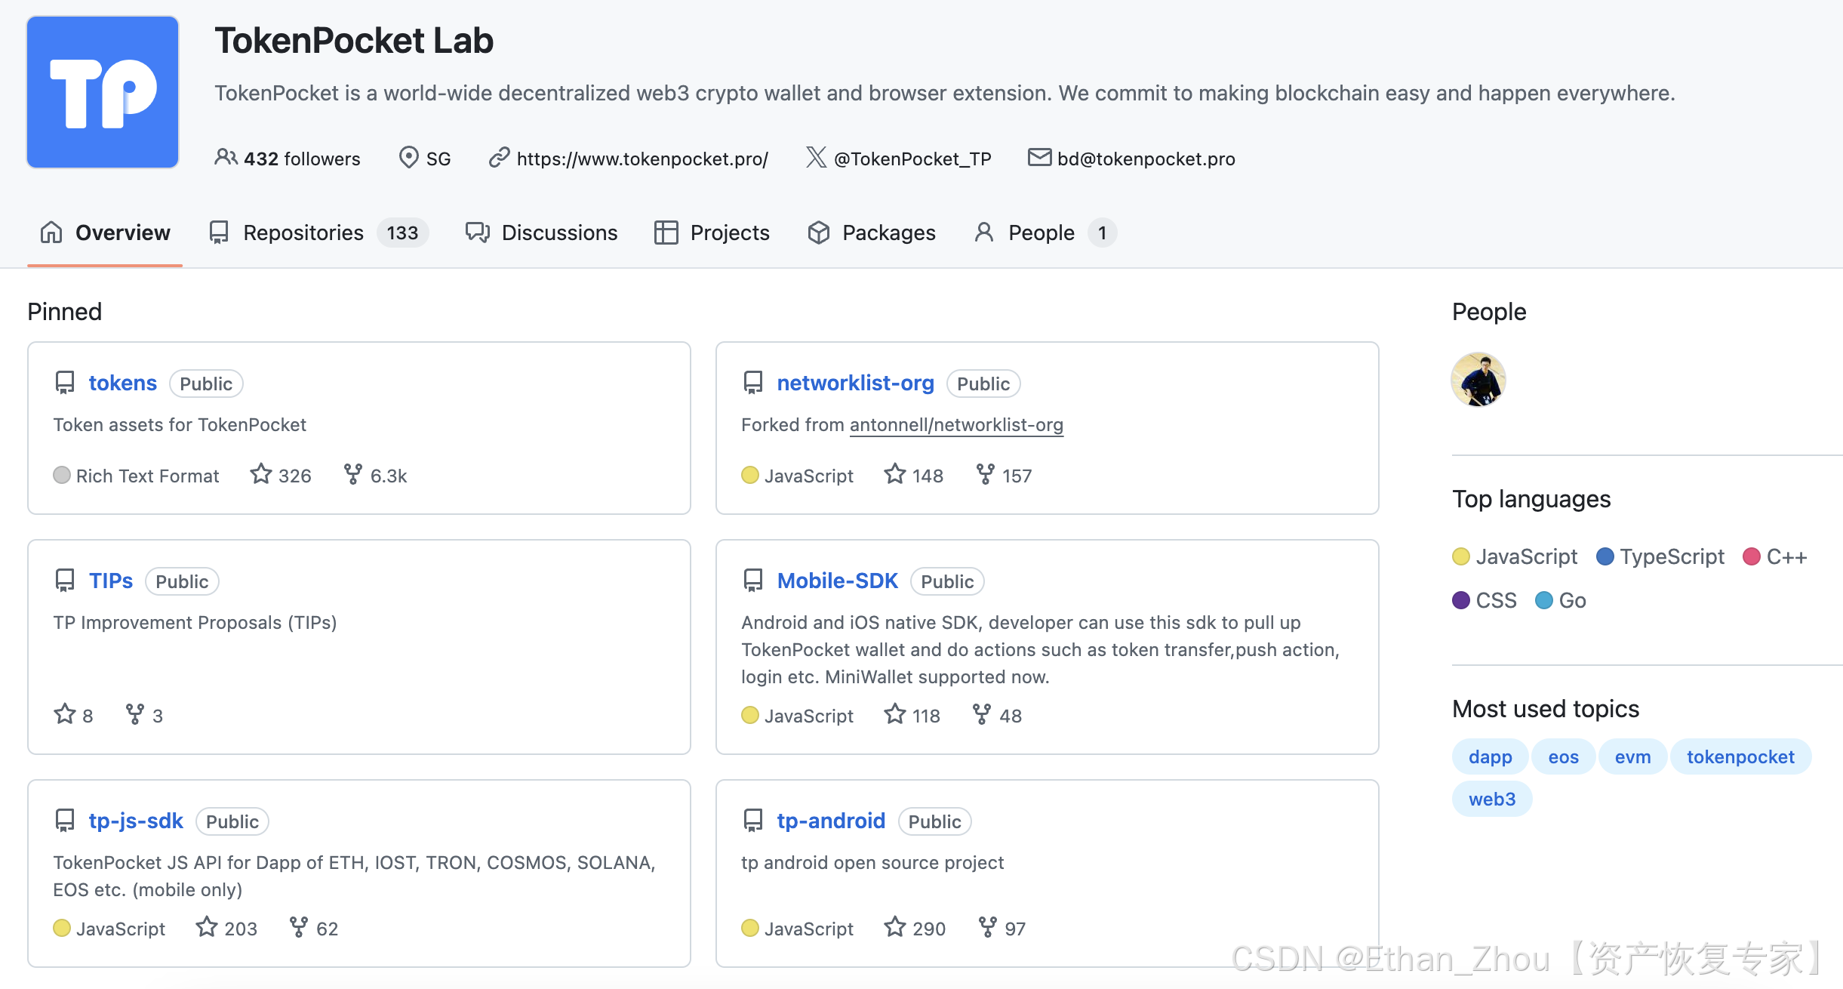The height and width of the screenshot is (989, 1843).
Task: Click the member avatar under People
Action: pos(1478,380)
